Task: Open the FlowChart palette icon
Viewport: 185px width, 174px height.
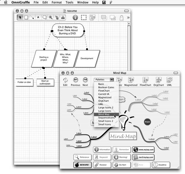Action: coord(145,82)
